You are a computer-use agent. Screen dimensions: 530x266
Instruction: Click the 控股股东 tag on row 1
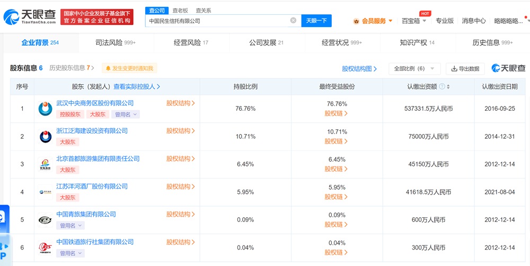pyautogui.click(x=70, y=114)
